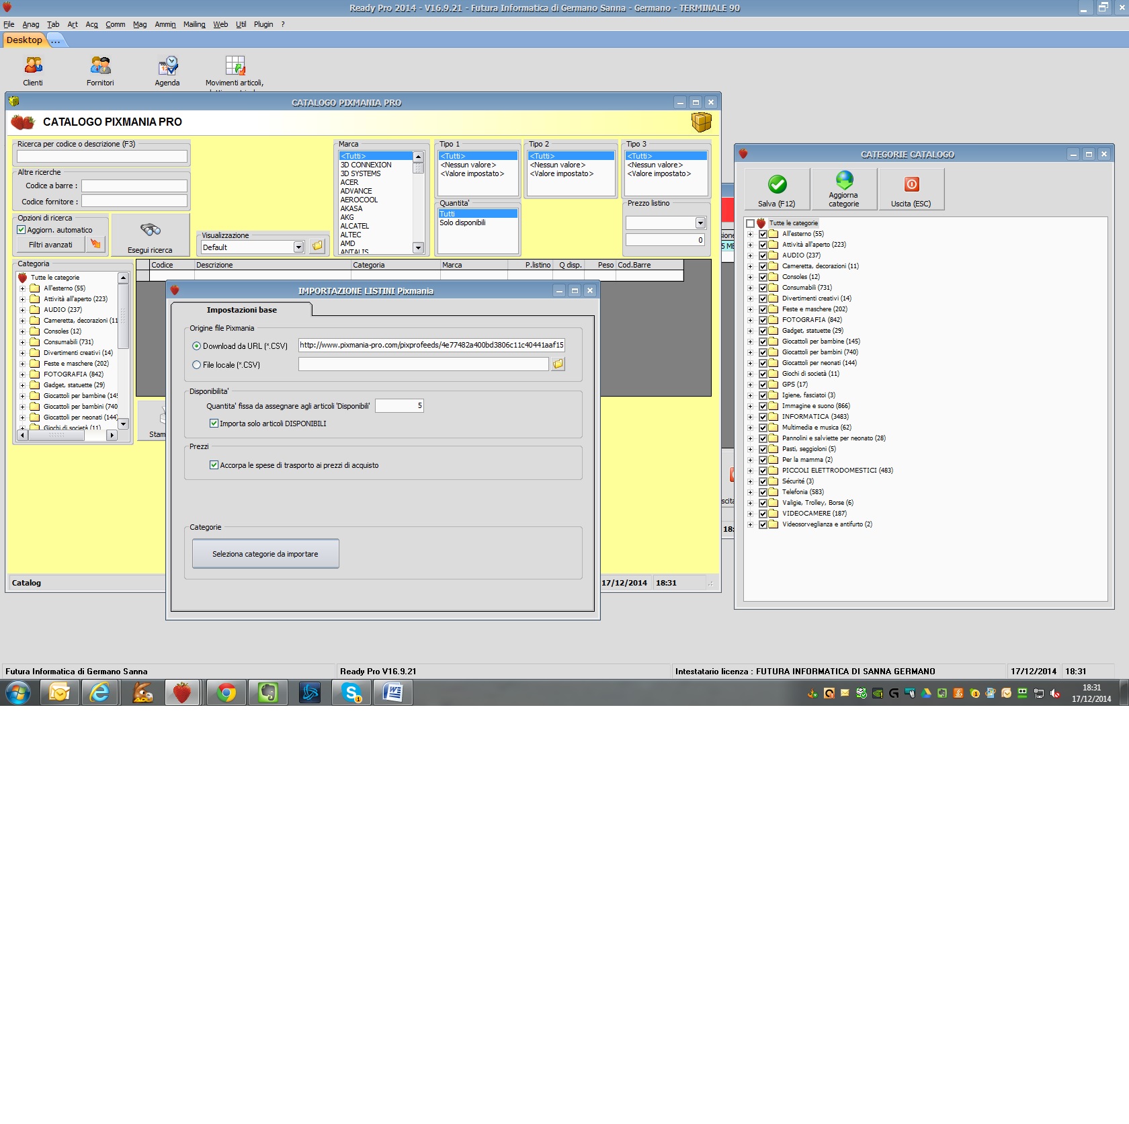Open the Windows Start menu
Screen dimensions: 1129x1124
click(x=18, y=692)
